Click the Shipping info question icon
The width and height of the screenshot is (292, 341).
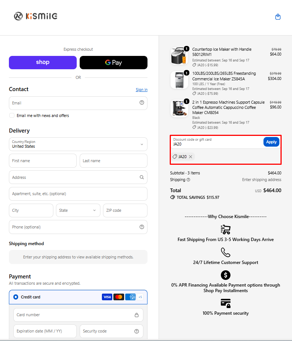(189, 180)
